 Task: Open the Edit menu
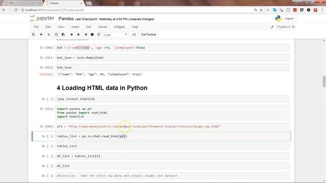(48, 27)
